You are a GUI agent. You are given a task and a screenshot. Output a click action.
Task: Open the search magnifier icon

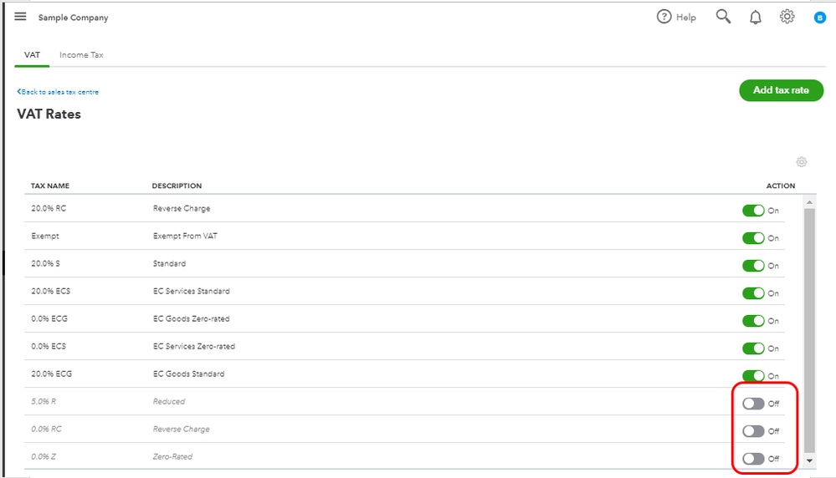point(723,17)
